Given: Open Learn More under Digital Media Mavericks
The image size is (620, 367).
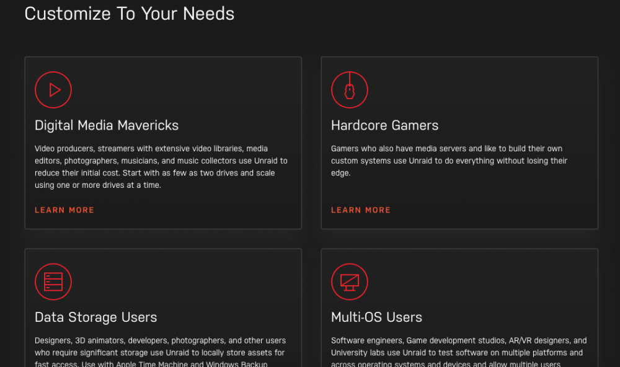Looking at the screenshot, I should (64, 210).
